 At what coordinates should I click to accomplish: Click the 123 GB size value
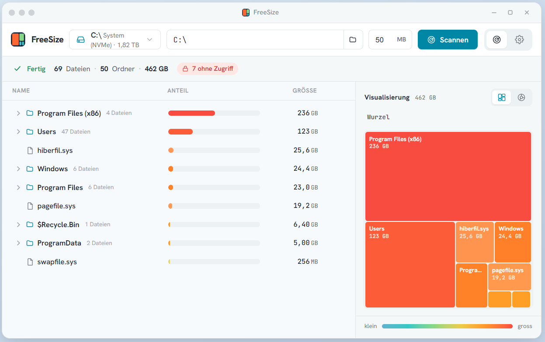[307, 131]
